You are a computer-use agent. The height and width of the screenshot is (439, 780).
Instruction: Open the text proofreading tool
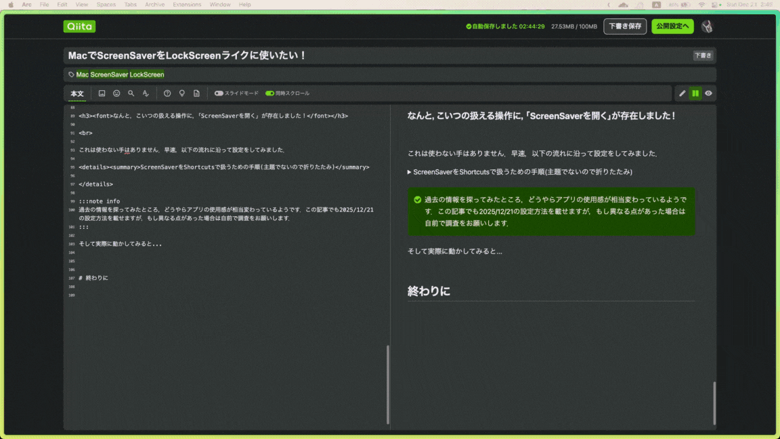[146, 93]
